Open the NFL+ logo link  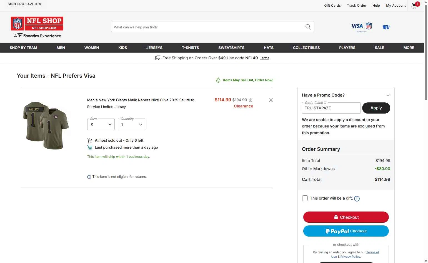tap(386, 27)
